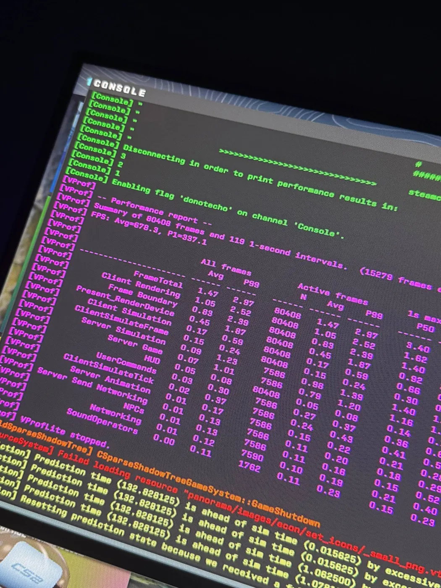The width and height of the screenshot is (441, 588).
Task: Select the green arrow progress line '>>>>>>'
Action: coord(298,167)
